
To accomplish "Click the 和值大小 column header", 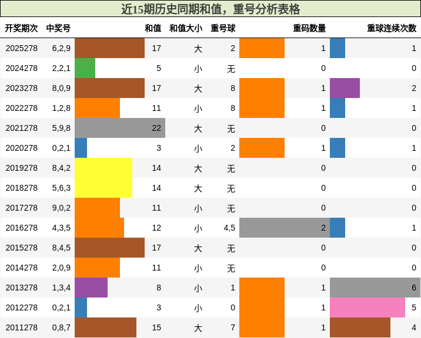I will [186, 28].
